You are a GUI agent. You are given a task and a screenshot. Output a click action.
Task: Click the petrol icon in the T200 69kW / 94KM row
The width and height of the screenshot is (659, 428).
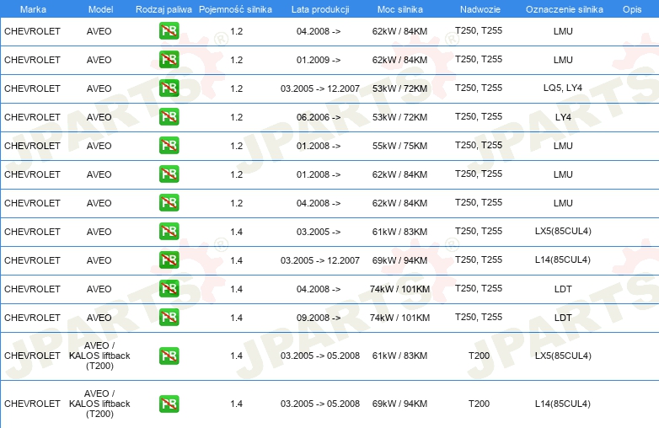click(x=169, y=404)
